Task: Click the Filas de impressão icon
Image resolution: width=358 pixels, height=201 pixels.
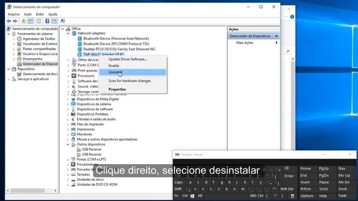Action: (x=73, y=125)
